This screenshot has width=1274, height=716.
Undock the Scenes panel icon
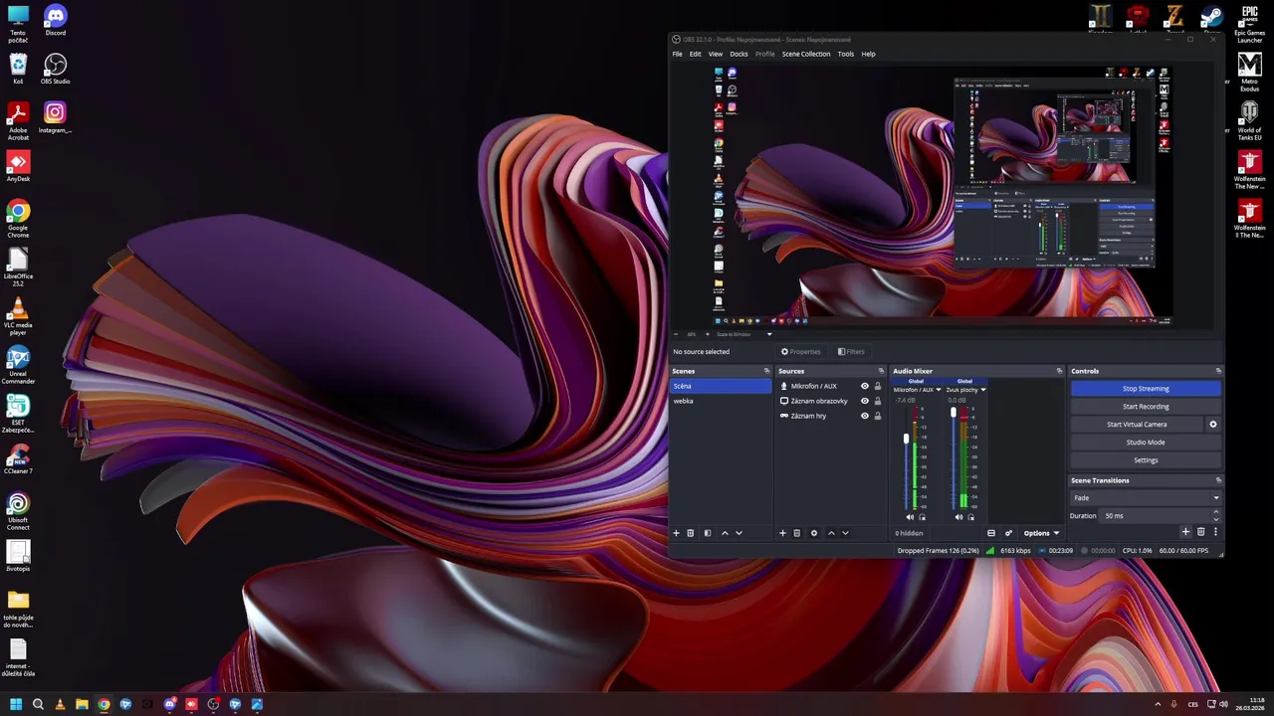tap(766, 371)
